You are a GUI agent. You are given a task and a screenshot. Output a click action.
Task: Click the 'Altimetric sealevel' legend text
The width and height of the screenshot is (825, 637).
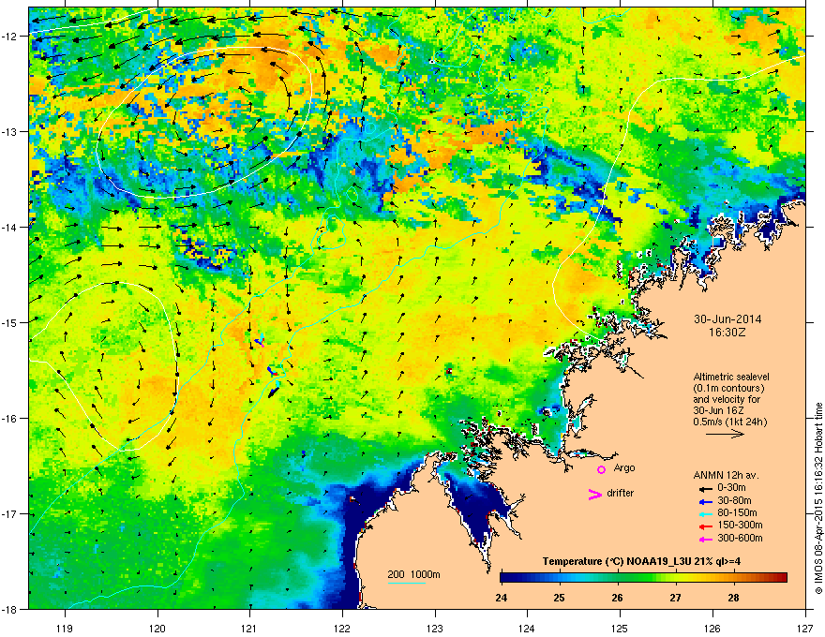[x=731, y=377]
